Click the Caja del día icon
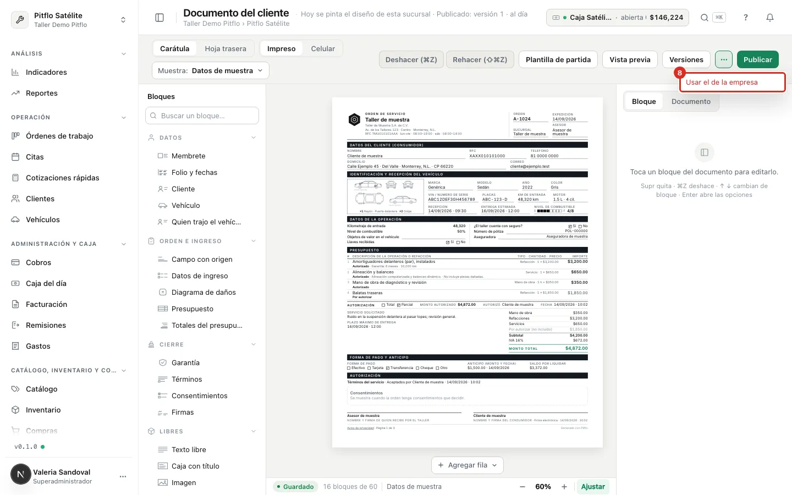Screen dimensions: 792x495 [x=15, y=283]
